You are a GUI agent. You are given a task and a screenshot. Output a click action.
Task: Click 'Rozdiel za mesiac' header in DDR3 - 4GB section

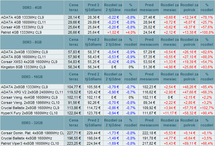(170, 8)
